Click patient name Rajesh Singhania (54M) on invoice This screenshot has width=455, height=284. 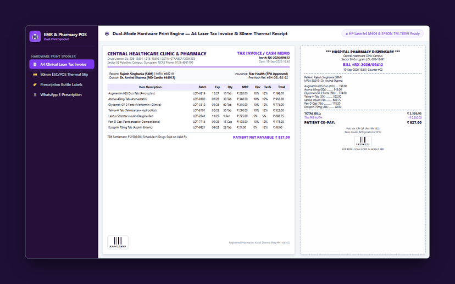tap(136, 74)
